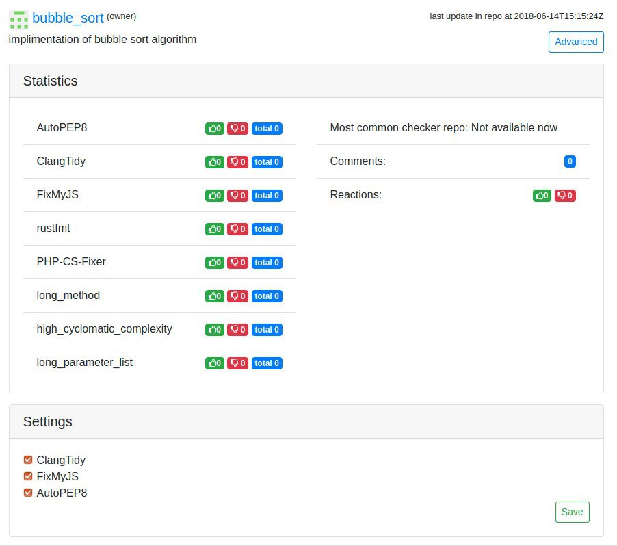
Task: Save the checker settings
Action: click(x=572, y=512)
